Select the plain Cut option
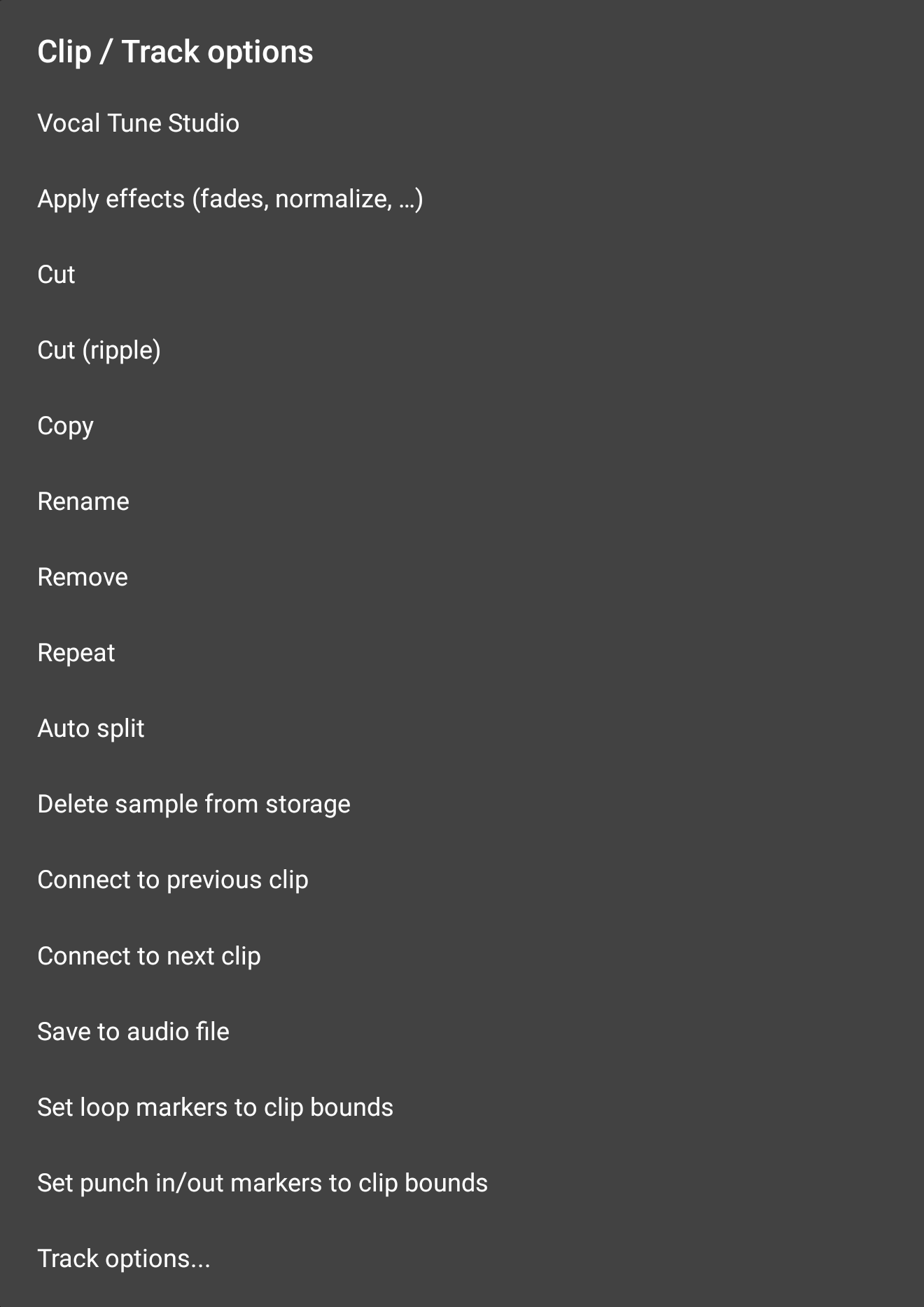Screen dimensions: 924x1307 [56, 275]
